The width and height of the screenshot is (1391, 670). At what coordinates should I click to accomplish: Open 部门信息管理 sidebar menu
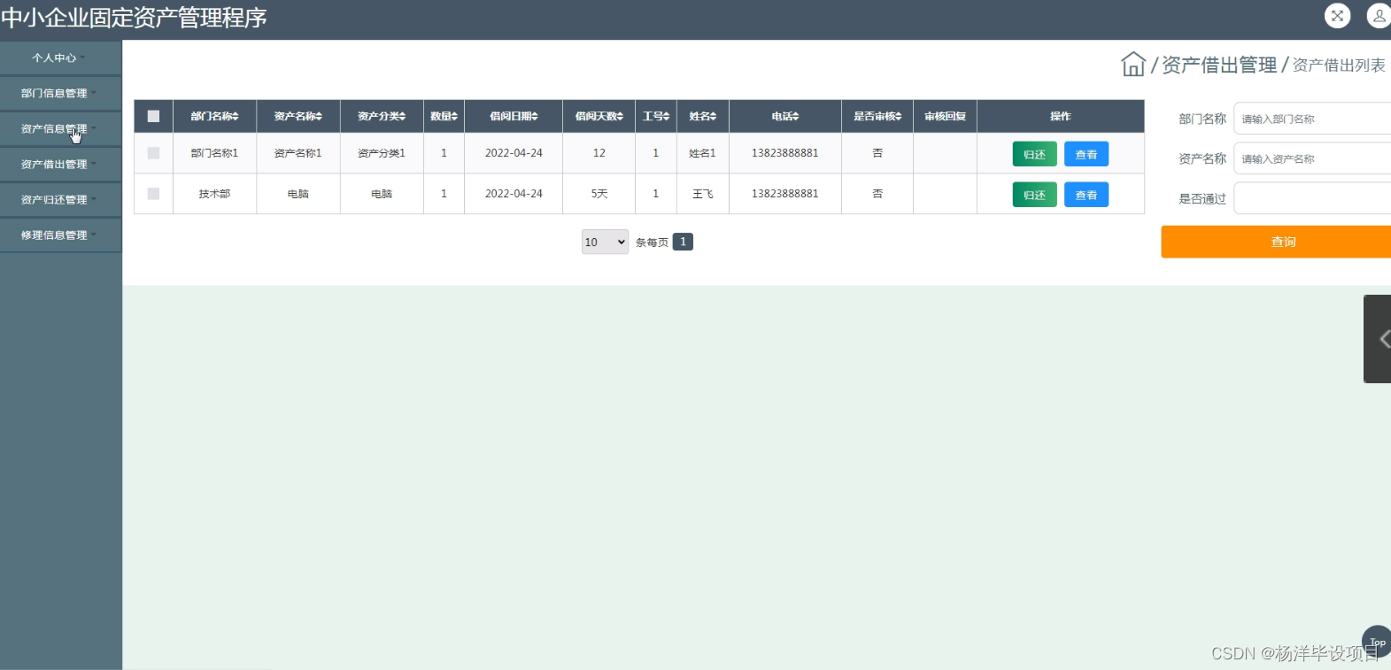[x=60, y=93]
